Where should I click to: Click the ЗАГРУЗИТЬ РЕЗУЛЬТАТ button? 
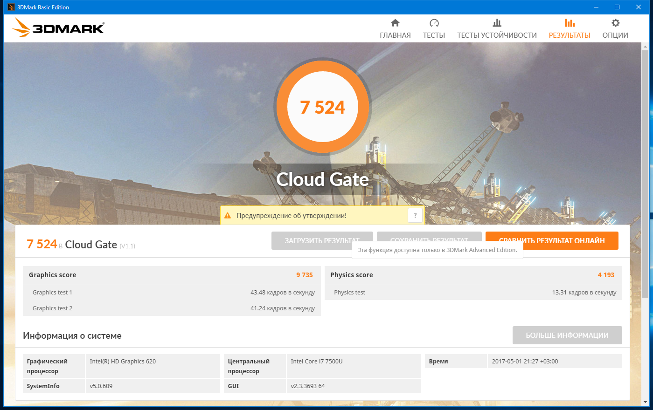click(322, 240)
